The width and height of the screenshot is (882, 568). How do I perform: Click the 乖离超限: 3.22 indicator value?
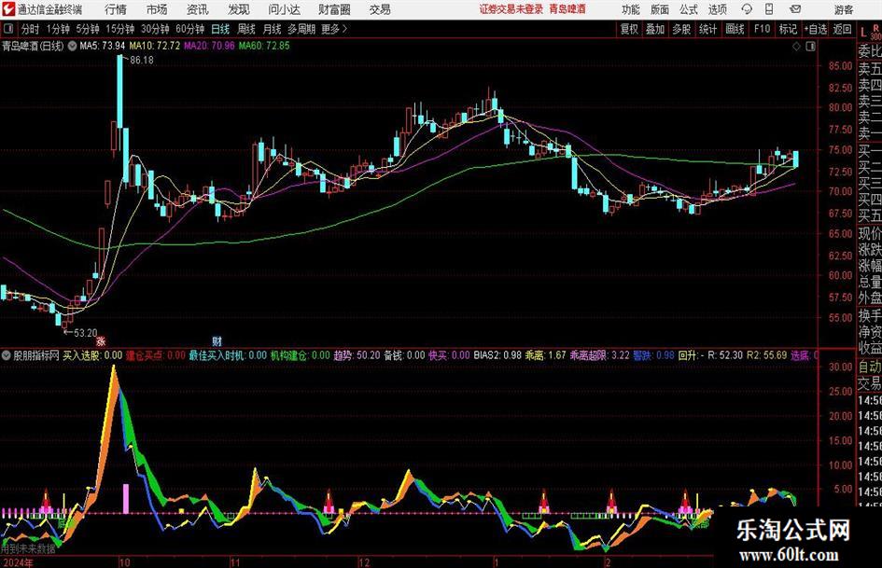(599, 355)
